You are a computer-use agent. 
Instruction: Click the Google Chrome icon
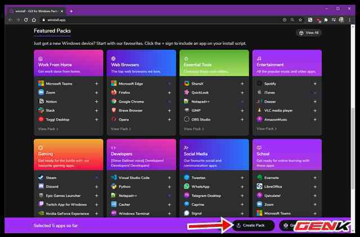point(114,101)
